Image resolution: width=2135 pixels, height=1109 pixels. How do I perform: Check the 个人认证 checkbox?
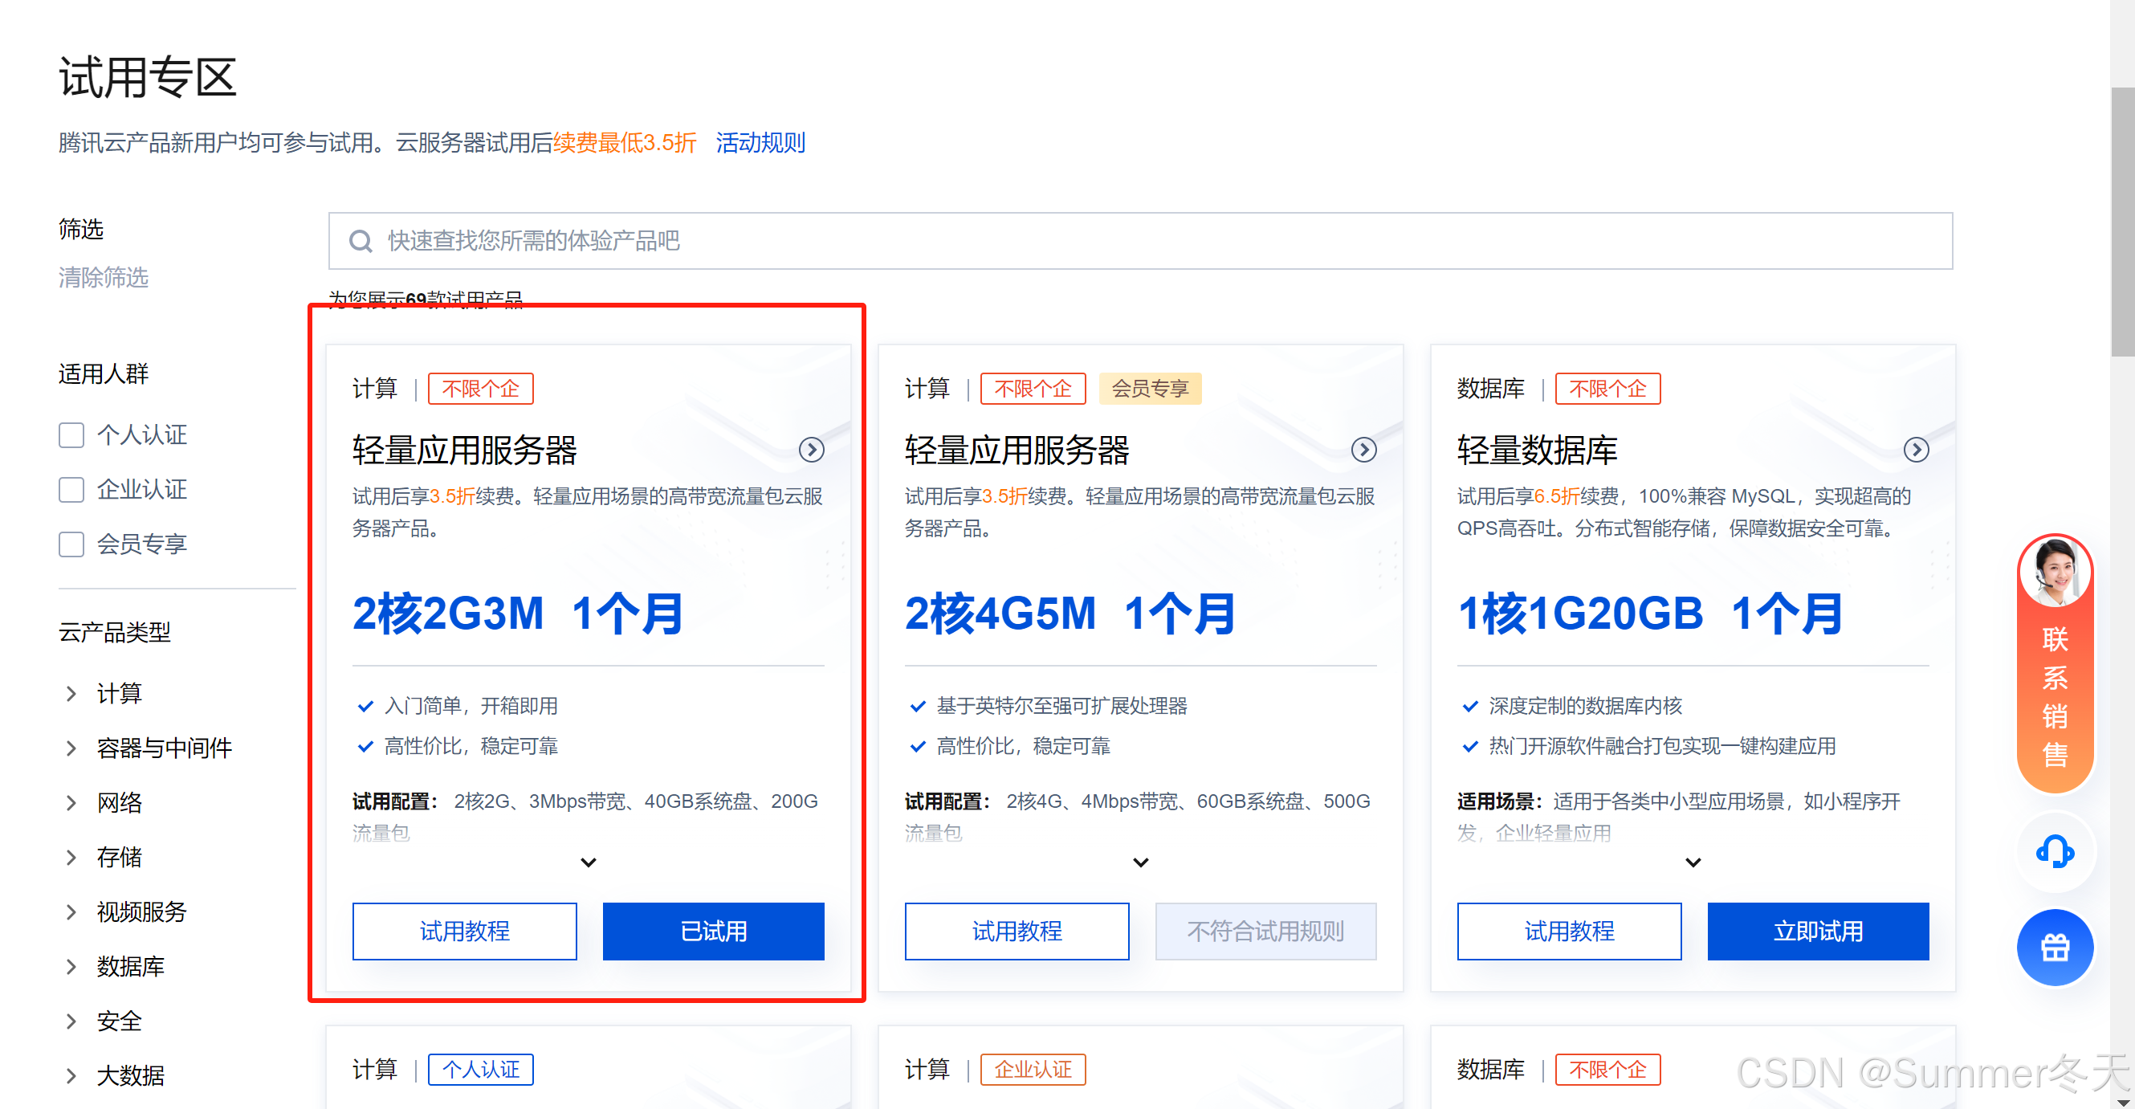pyautogui.click(x=71, y=434)
